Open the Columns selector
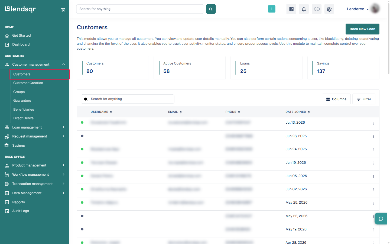Image resolution: width=390 pixels, height=244 pixels. point(336,99)
